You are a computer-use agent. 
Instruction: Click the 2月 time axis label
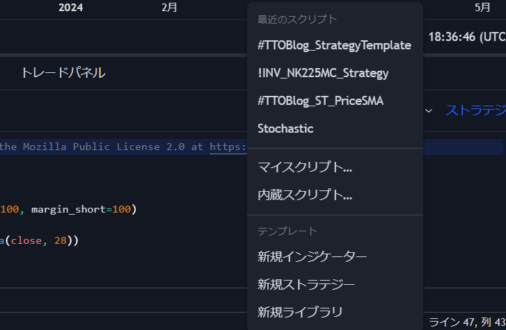pos(169,8)
